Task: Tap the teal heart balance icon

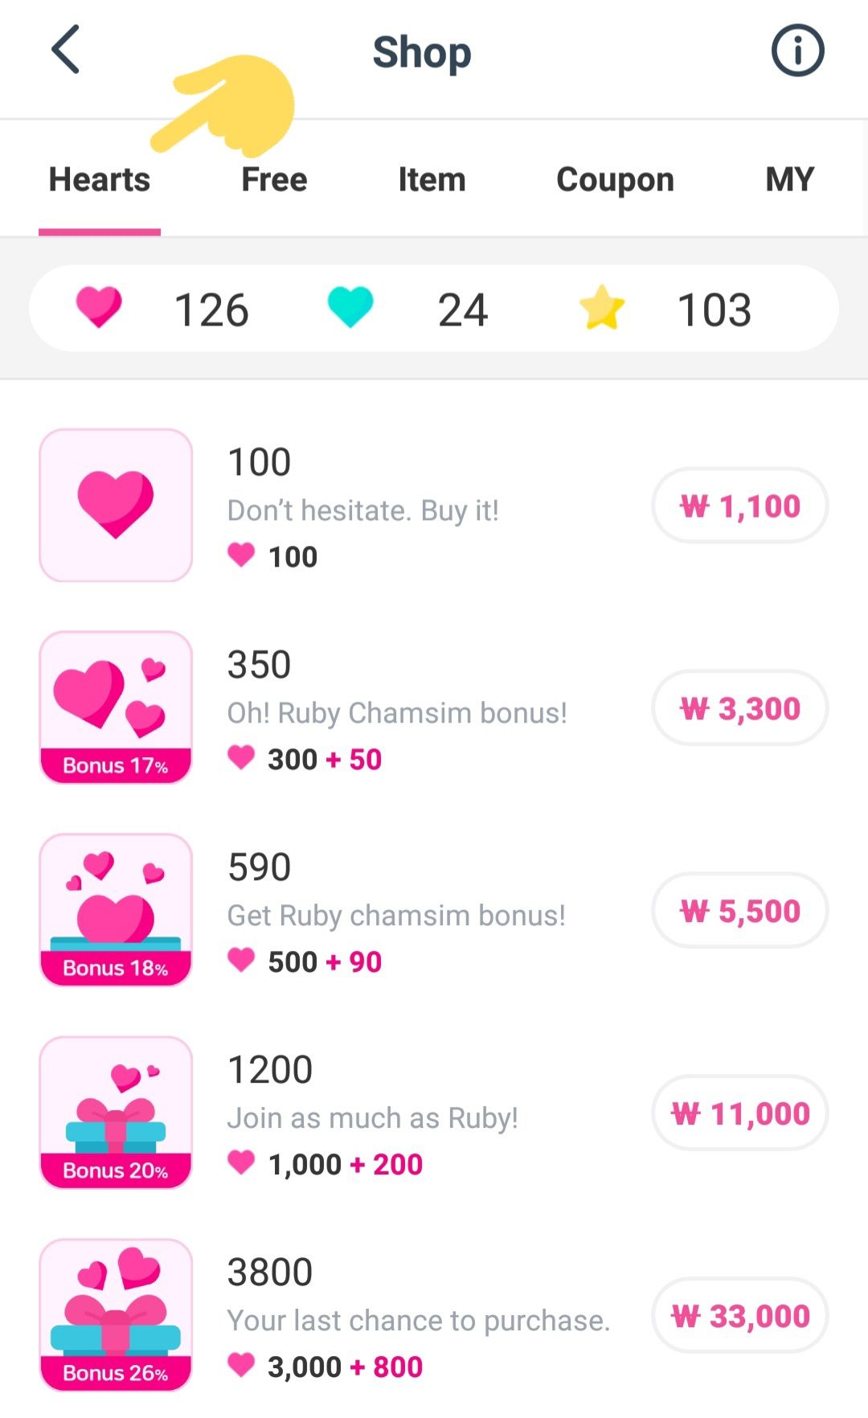Action: [350, 308]
